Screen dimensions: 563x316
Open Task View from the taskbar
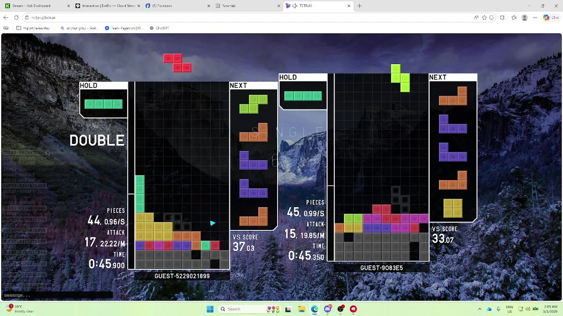click(288, 309)
